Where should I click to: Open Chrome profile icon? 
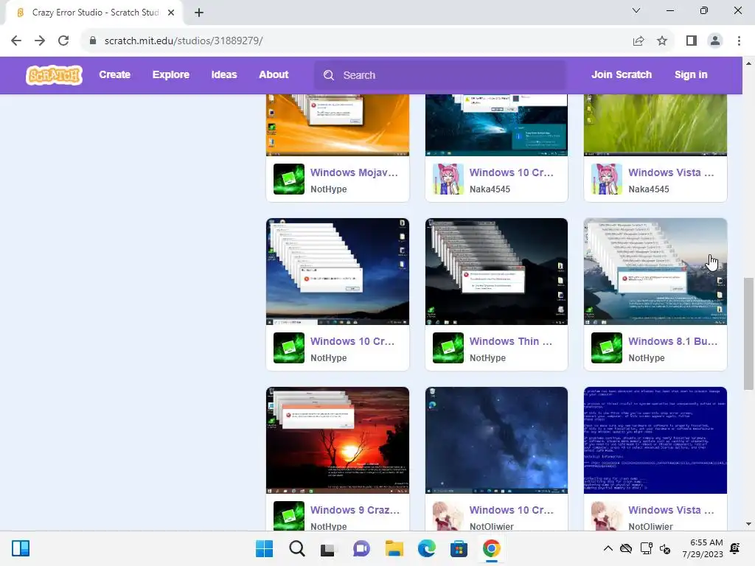pyautogui.click(x=715, y=41)
